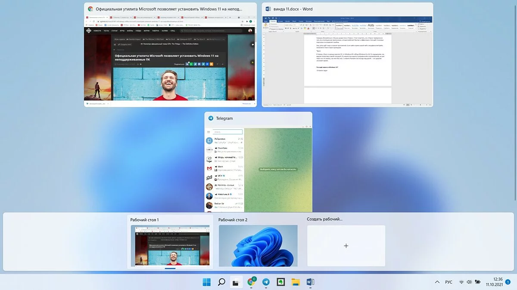Screen dimensions: 517x290
Task: Open the РУС input language switcher
Action: pyautogui.click(x=449, y=282)
